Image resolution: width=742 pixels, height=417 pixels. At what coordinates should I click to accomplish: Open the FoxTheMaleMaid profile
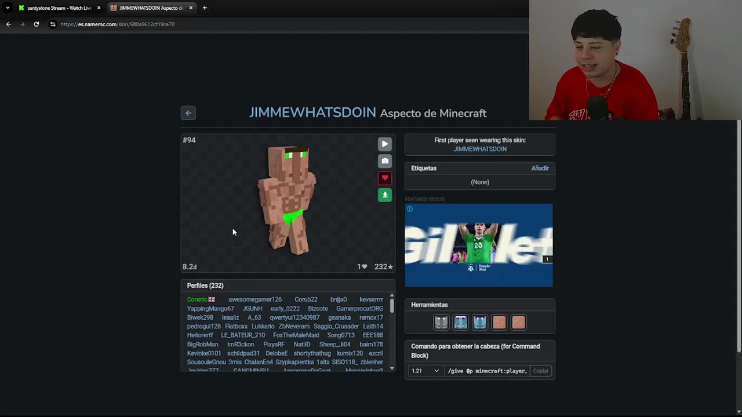coord(296,335)
